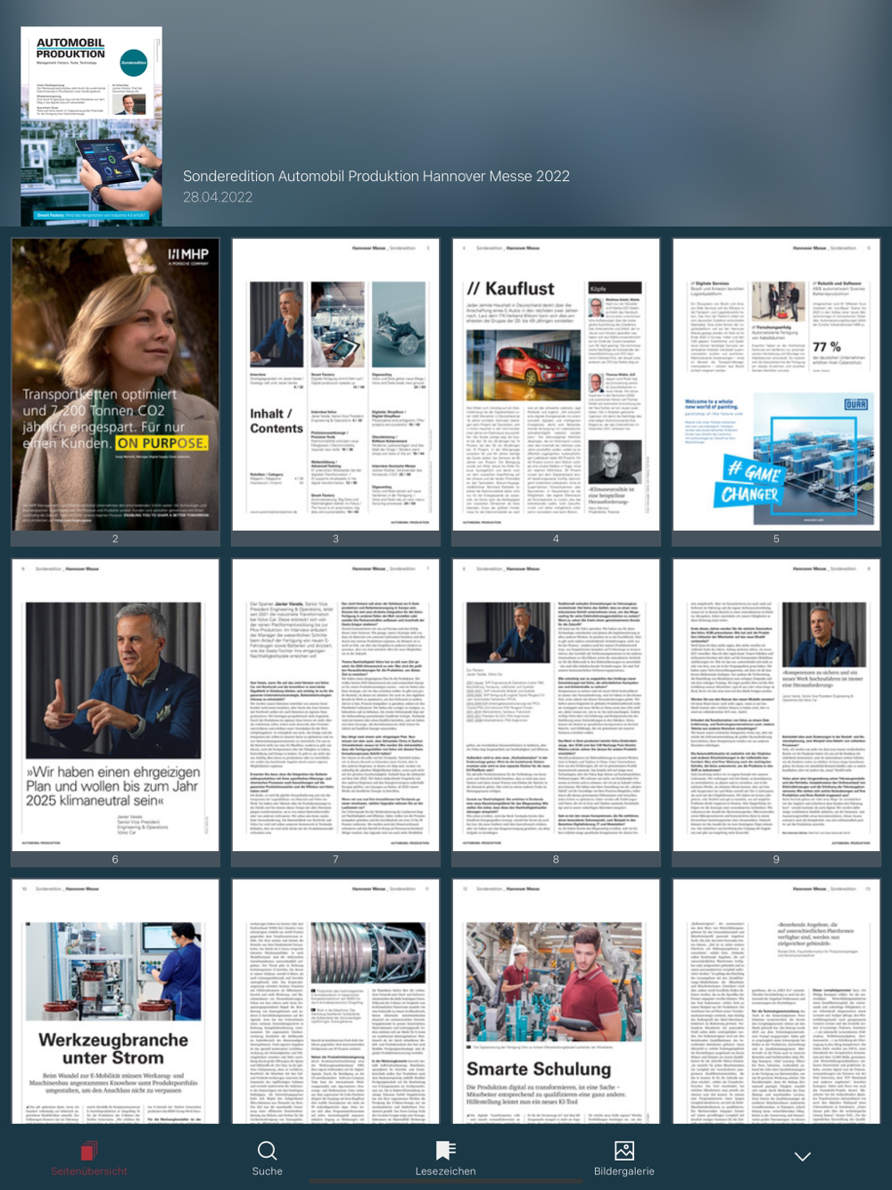Click page number label 2

[x=115, y=539]
